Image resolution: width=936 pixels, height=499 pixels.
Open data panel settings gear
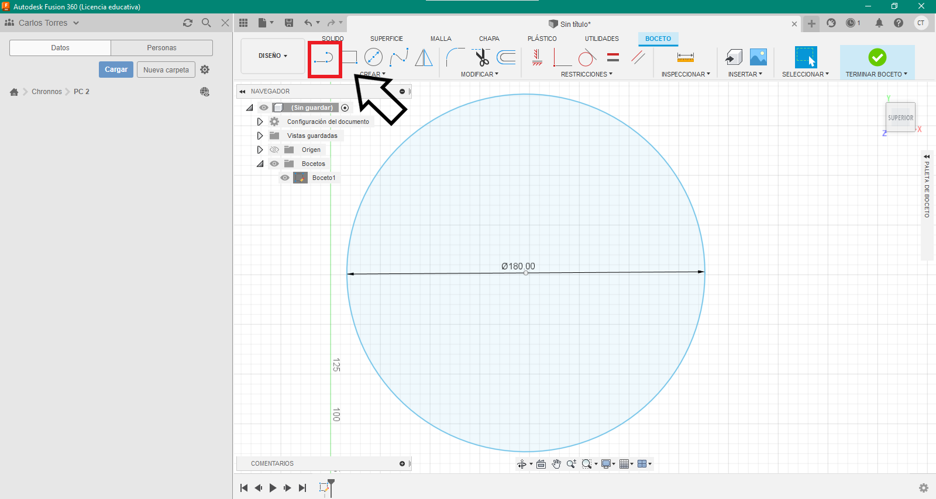[205, 70]
